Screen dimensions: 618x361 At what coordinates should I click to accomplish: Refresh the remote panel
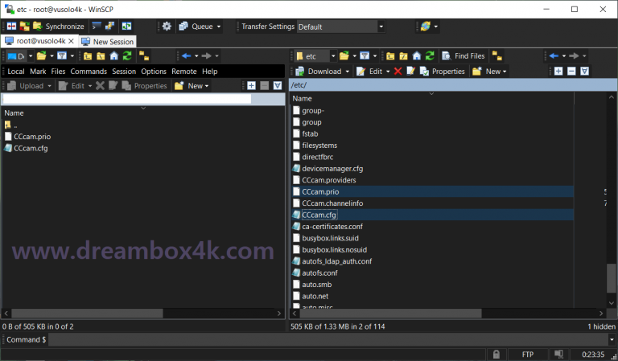pyautogui.click(x=430, y=56)
